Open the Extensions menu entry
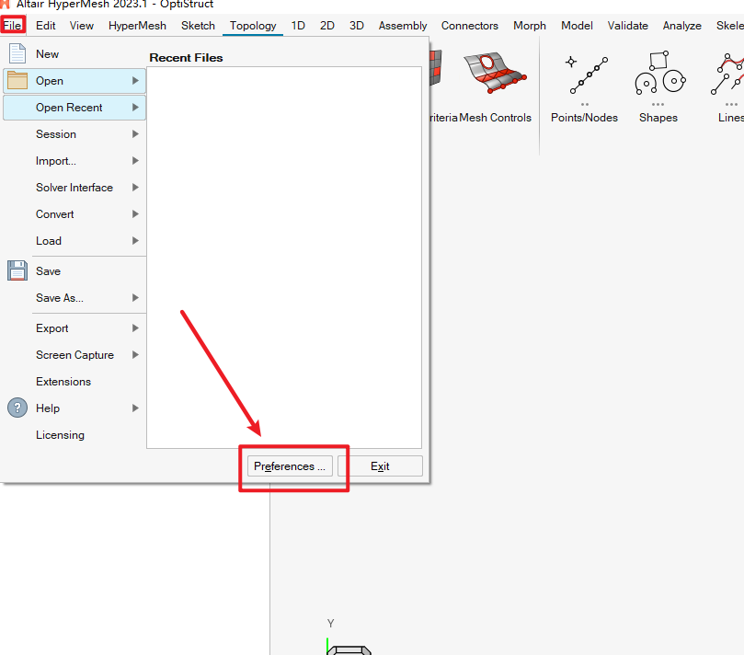This screenshot has height=655, width=744. 63,382
